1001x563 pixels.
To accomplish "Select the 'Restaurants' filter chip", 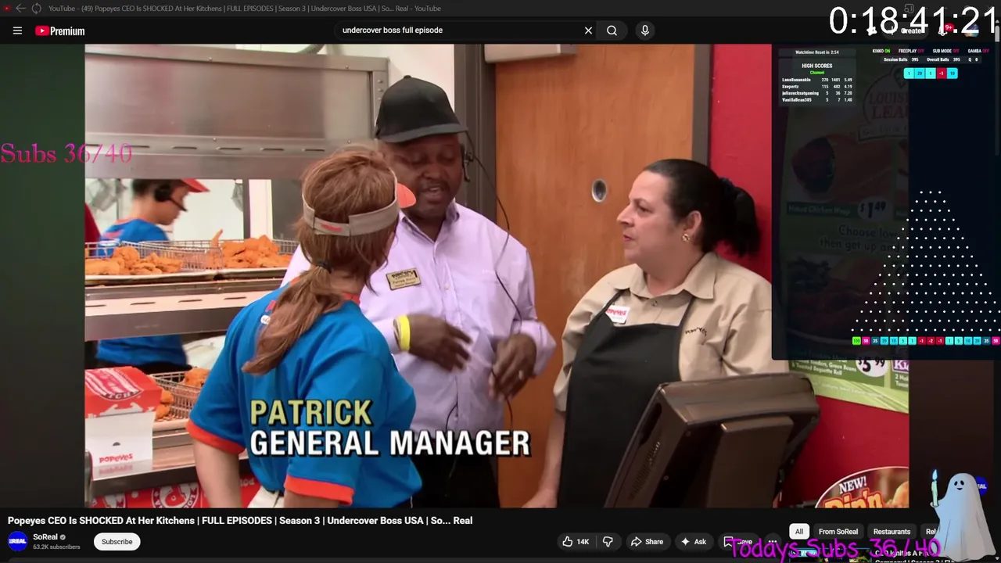I will [x=892, y=532].
